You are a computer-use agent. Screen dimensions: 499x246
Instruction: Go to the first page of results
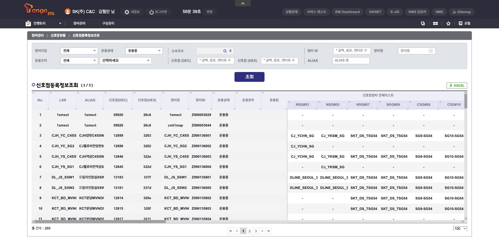pyautogui.click(x=231, y=231)
